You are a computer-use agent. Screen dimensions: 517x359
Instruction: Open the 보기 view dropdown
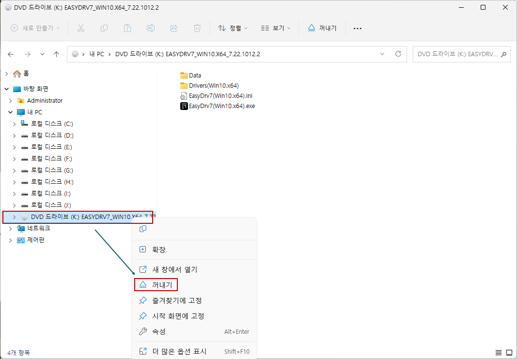[x=276, y=28]
